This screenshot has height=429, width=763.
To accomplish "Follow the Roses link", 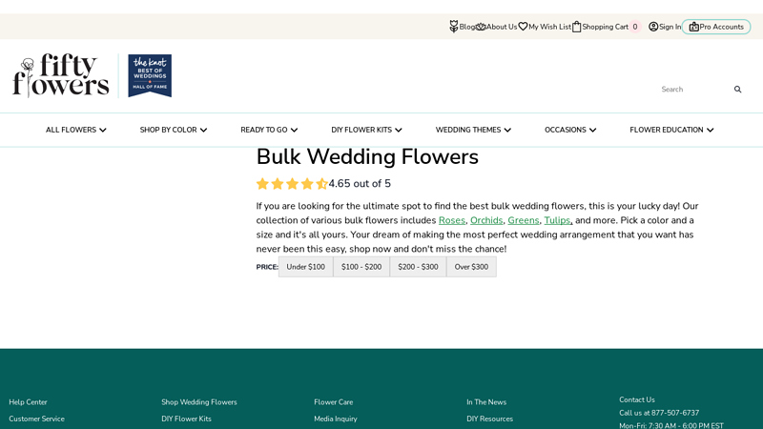I will [x=451, y=220].
